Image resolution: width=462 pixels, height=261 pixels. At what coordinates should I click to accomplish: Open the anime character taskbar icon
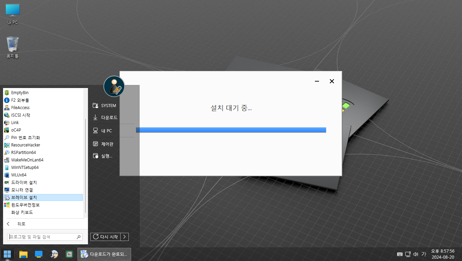pyautogui.click(x=54, y=254)
